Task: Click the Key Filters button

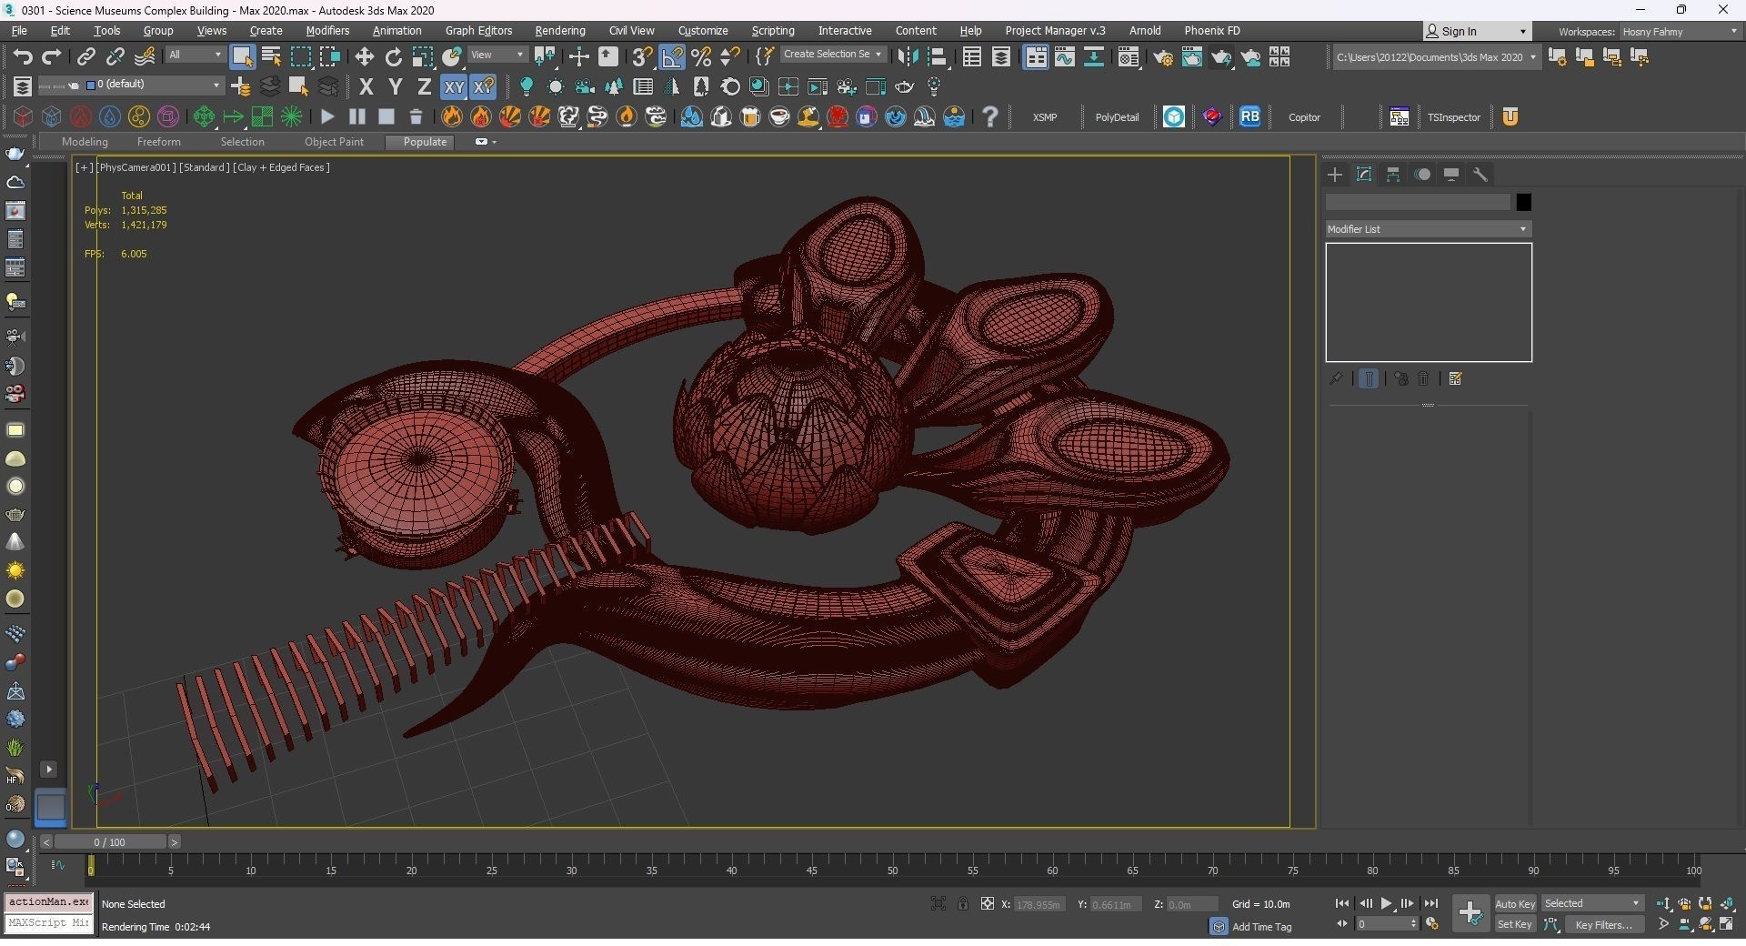Action: (1603, 925)
